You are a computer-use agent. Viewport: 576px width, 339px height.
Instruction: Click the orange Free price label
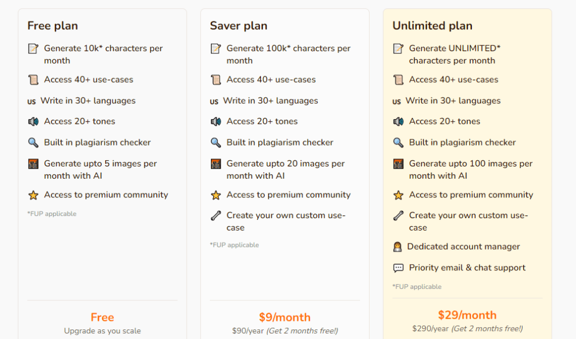pyautogui.click(x=102, y=317)
